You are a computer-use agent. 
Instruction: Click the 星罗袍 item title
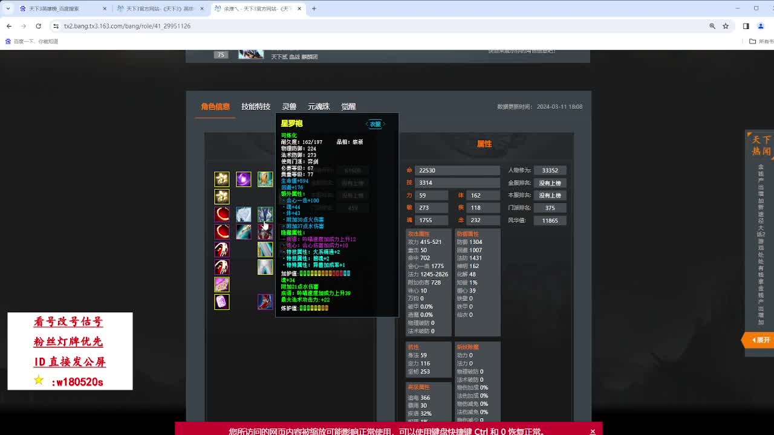(x=291, y=123)
